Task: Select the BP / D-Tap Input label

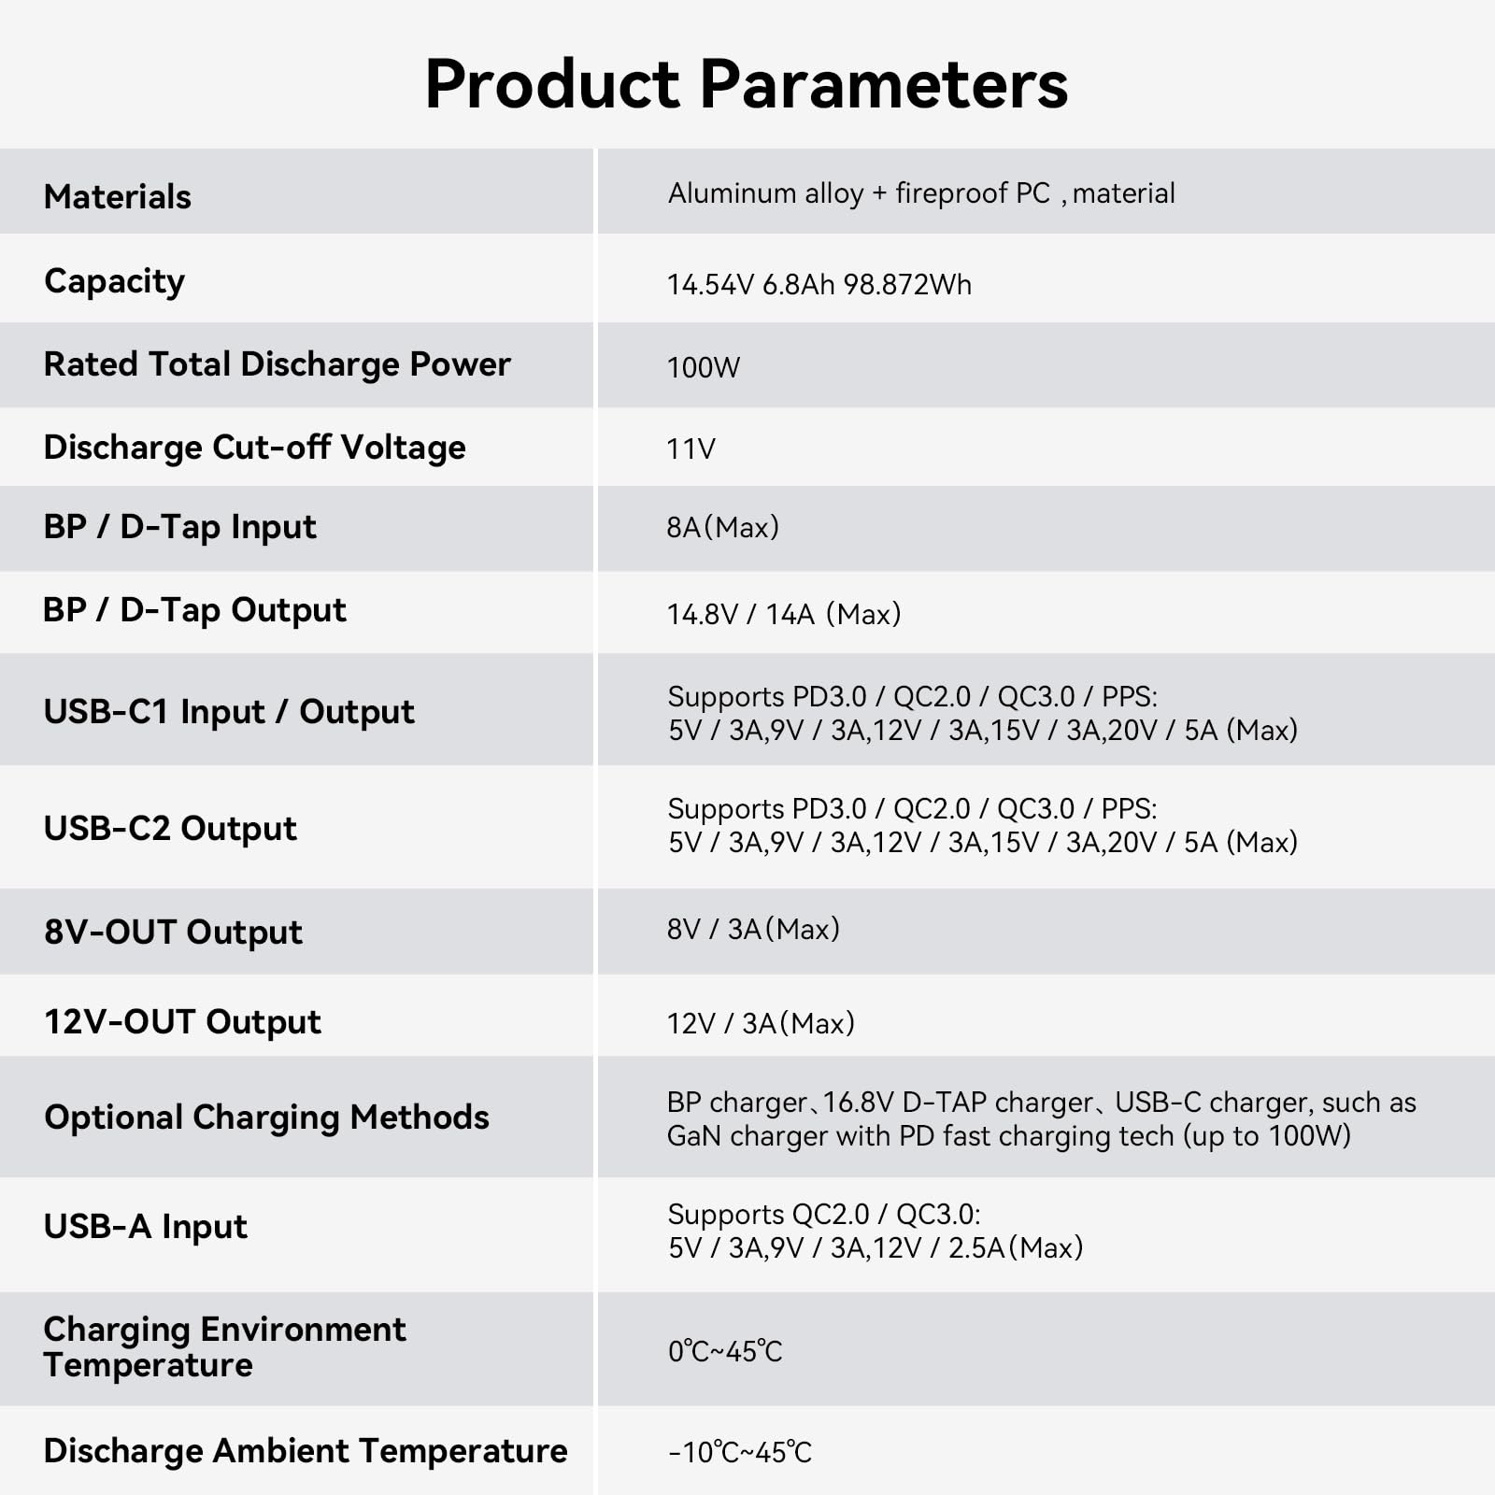Action: coord(179,527)
